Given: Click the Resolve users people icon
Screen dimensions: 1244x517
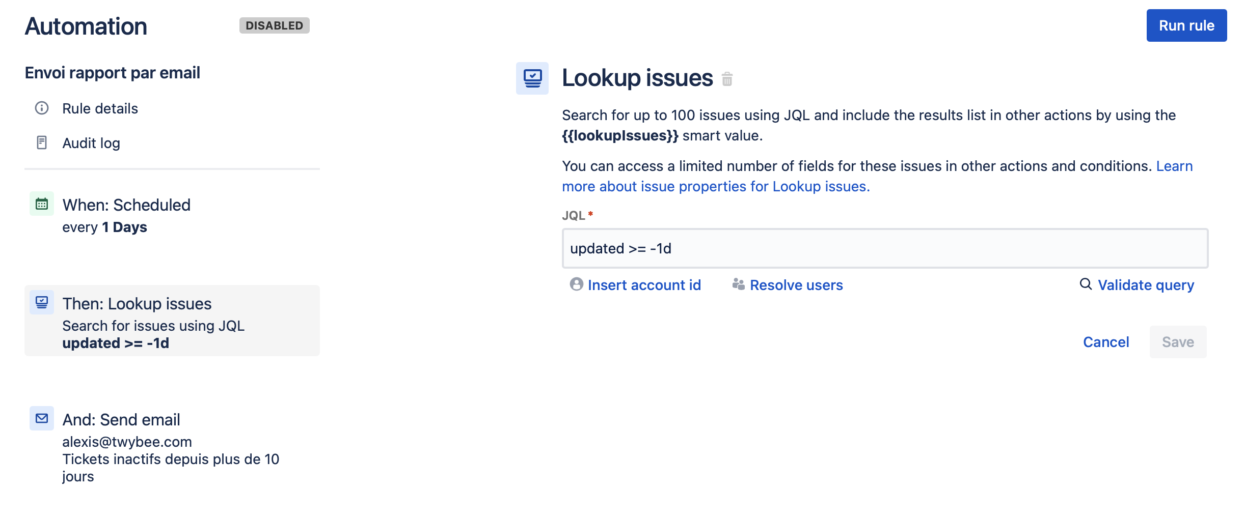Looking at the screenshot, I should (739, 284).
